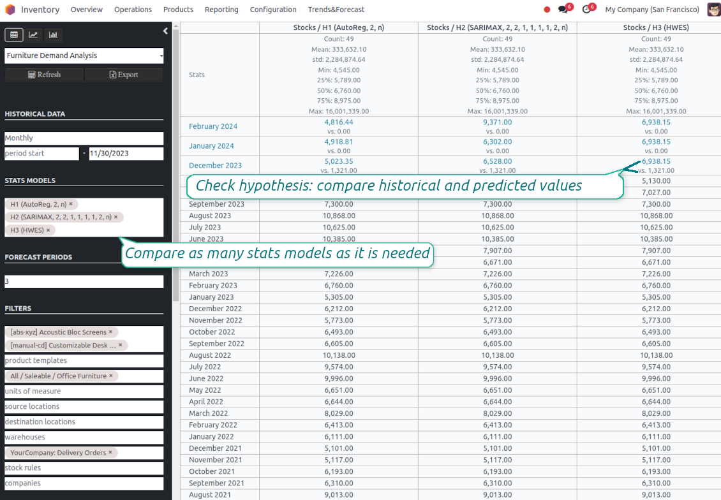Switch company via My Company (San Francisco)
The width and height of the screenshot is (721, 500).
click(x=652, y=10)
